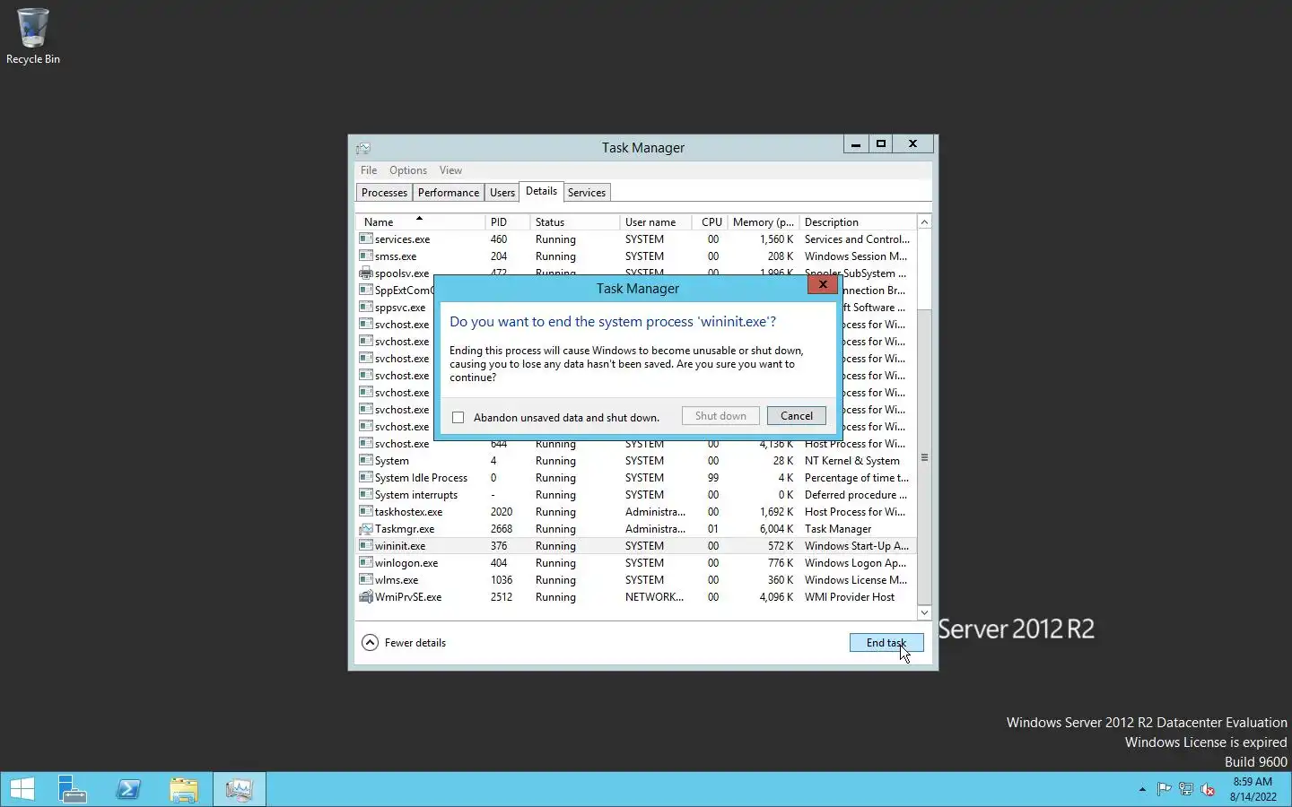1292x807 pixels.
Task: Sort by the User name column header
Action: click(x=655, y=222)
